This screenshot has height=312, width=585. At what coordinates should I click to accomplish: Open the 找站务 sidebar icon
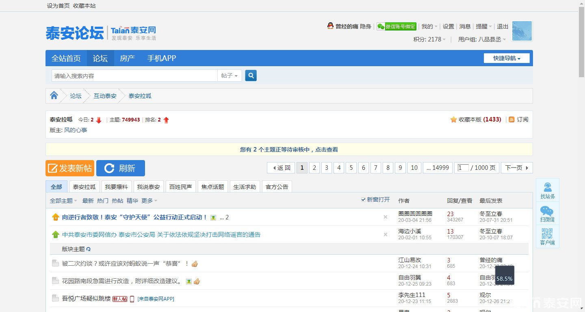548,190
